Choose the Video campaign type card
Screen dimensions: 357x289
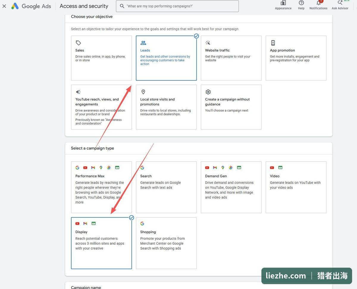coord(296,187)
